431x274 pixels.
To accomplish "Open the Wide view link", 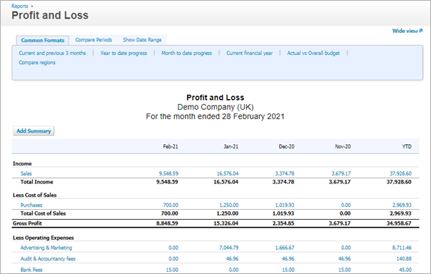I will [407, 31].
